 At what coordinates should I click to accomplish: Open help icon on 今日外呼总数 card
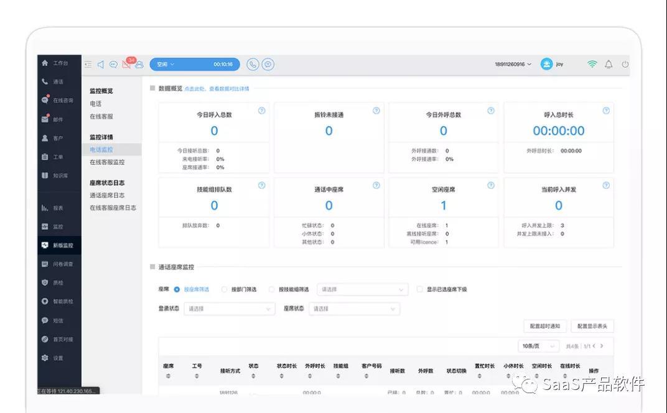[x=491, y=111]
